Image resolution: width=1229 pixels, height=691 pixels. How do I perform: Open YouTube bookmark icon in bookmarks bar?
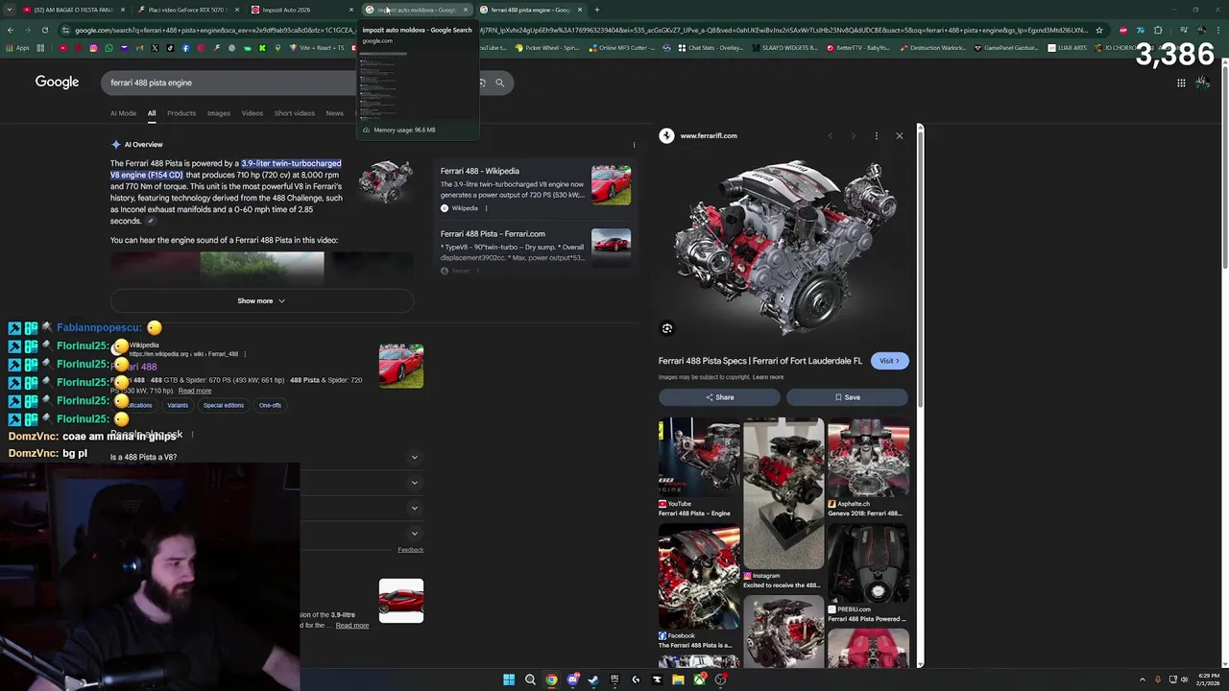[x=63, y=48]
